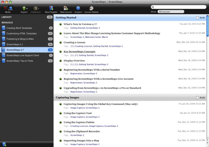The image size is (209, 147).
Task: Open Registering With a ScreenSteps Live Account lesson
Action: point(98,79)
